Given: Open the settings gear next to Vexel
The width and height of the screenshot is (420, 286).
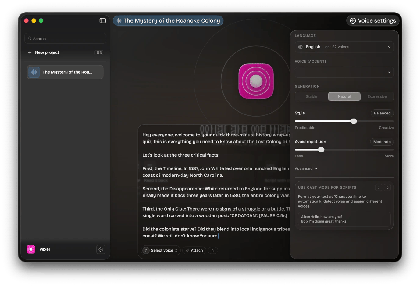Looking at the screenshot, I should click(101, 249).
